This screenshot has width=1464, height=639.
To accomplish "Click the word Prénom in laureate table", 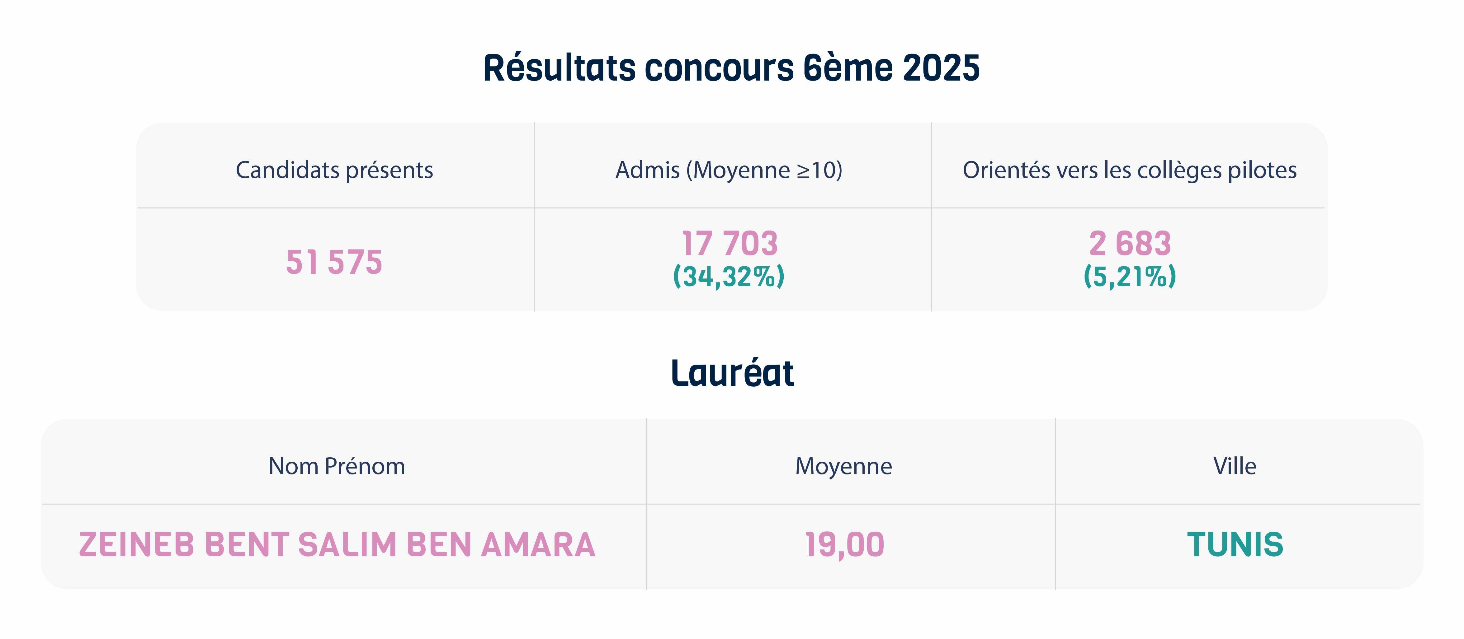I will [365, 466].
